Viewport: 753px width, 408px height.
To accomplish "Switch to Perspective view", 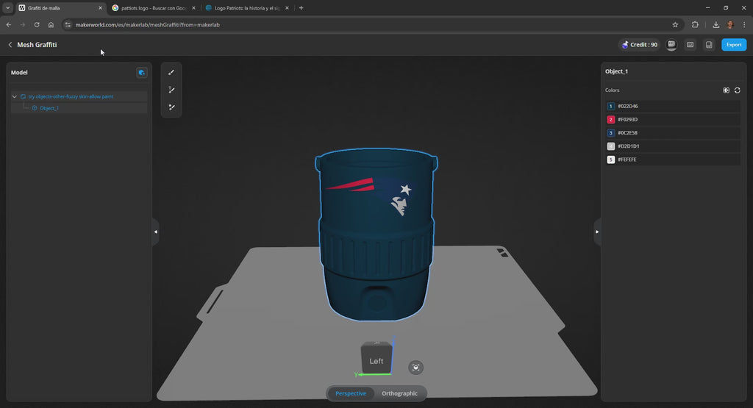I will click(351, 393).
